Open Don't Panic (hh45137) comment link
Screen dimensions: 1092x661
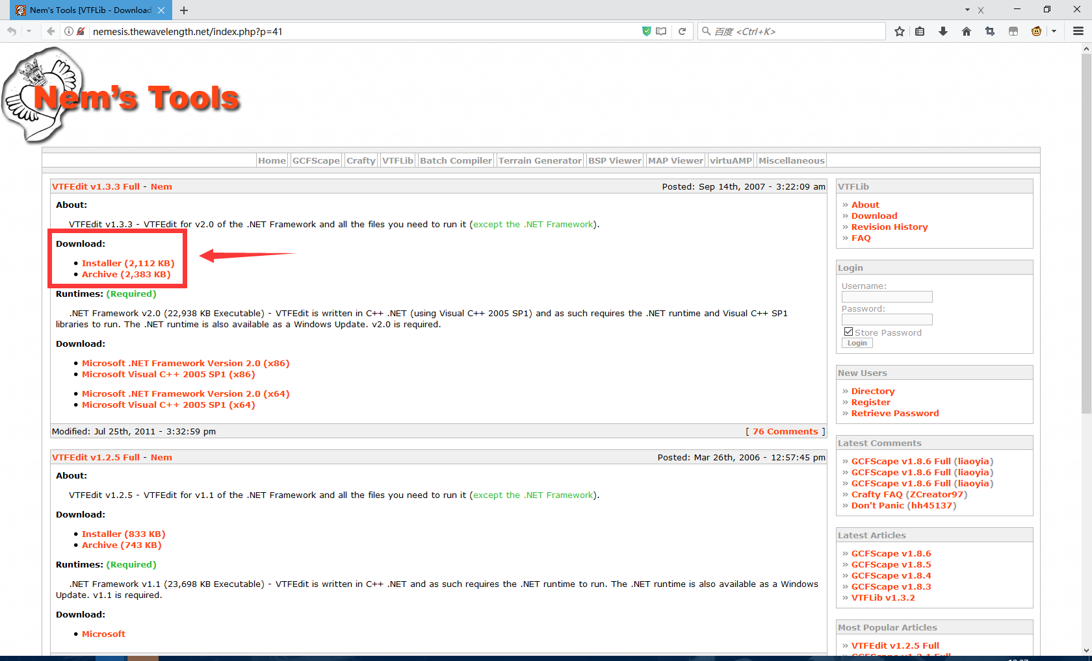903,505
